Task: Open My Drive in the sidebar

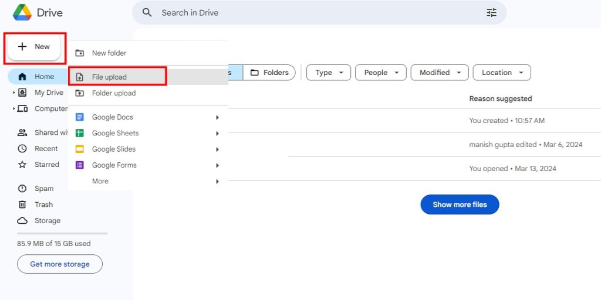Action: tap(49, 93)
